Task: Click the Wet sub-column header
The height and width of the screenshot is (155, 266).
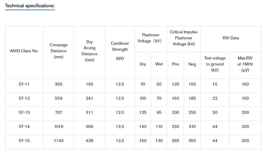Action: [x=159, y=64]
